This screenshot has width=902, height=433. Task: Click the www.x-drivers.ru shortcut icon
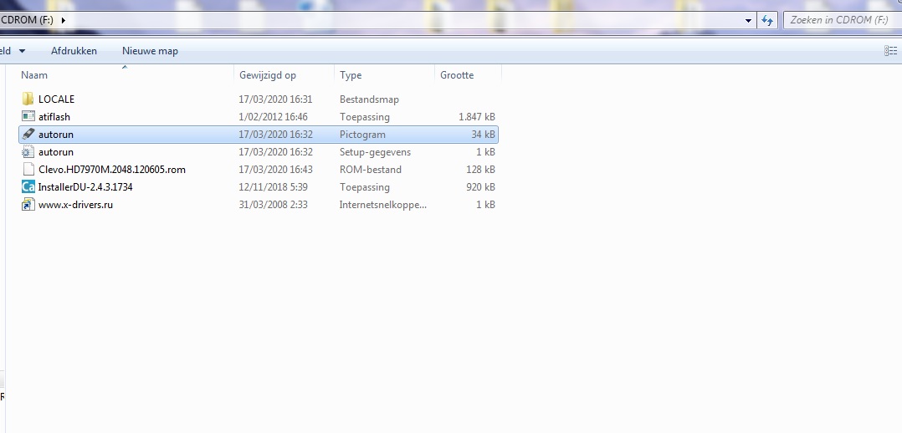tap(28, 204)
